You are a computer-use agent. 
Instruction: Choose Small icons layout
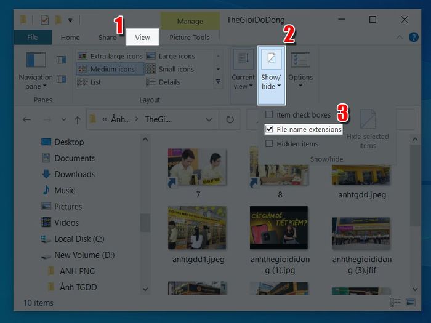pyautogui.click(x=170, y=69)
